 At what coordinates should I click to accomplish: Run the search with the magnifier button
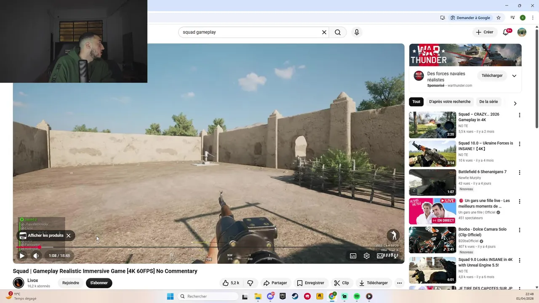pyautogui.click(x=338, y=32)
